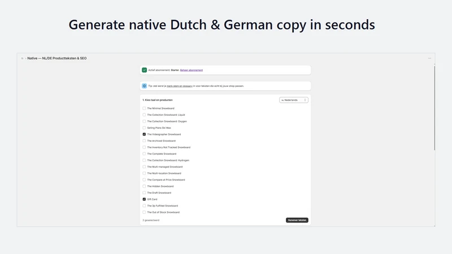Click the blue info tip icon
The image size is (452, 254).
point(145,86)
